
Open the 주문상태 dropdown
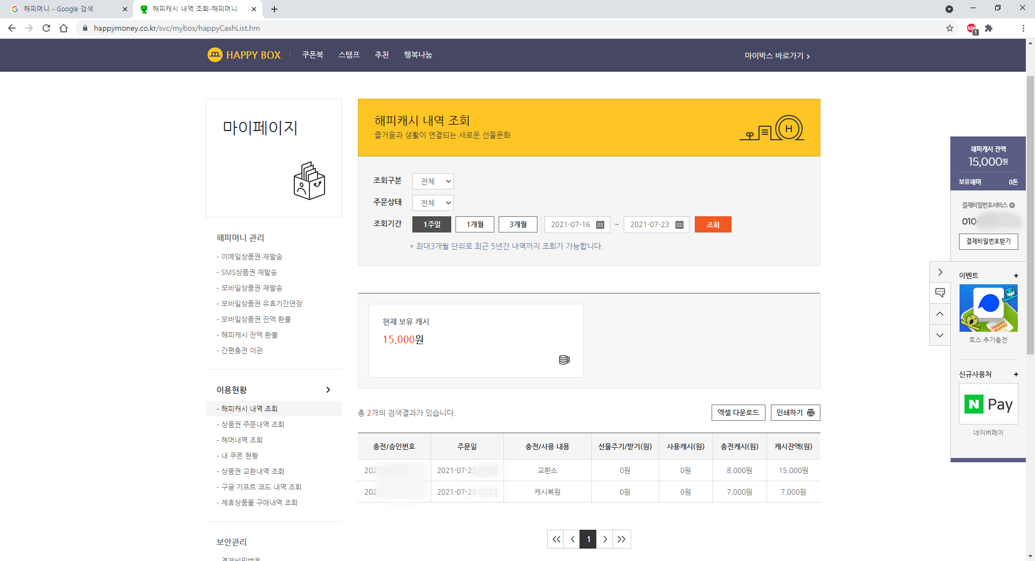pyautogui.click(x=433, y=203)
